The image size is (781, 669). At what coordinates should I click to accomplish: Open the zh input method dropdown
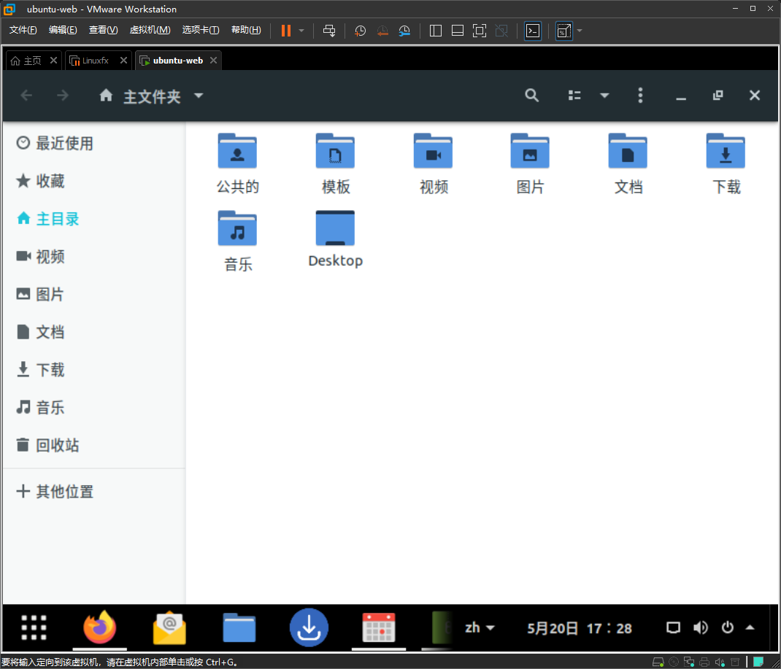tap(477, 627)
